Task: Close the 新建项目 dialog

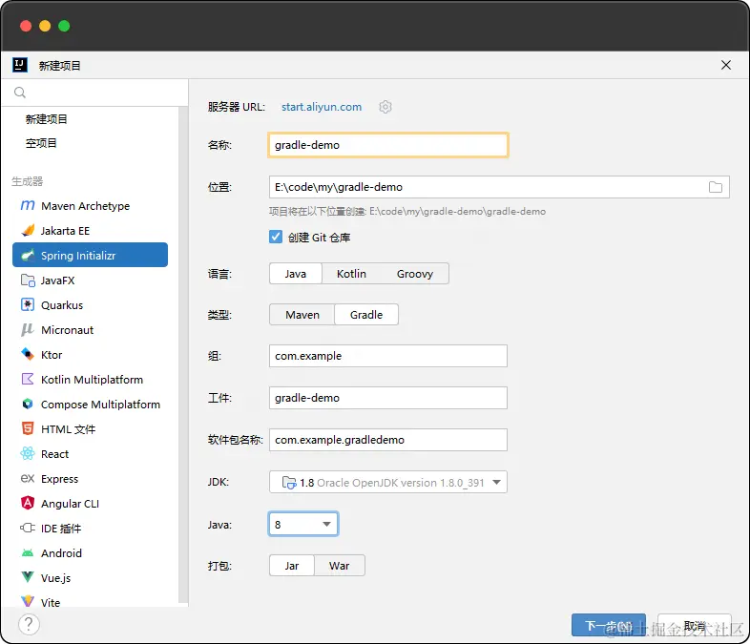Action: tap(725, 65)
